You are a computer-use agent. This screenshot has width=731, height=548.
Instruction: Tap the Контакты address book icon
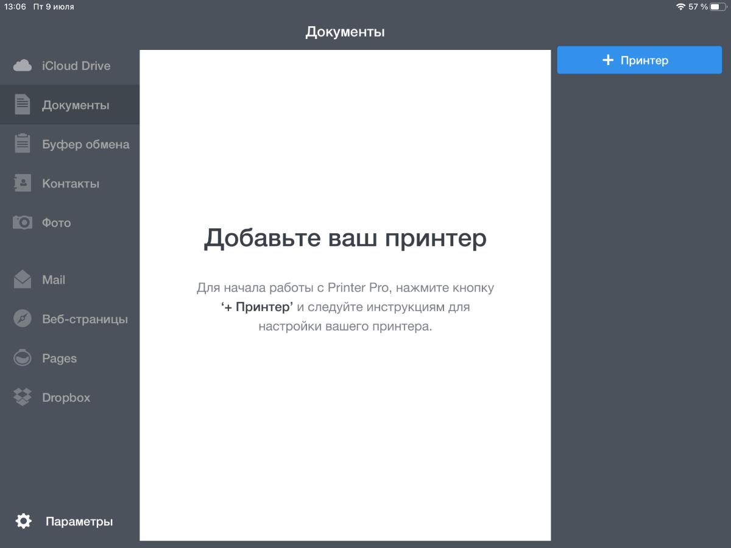pyautogui.click(x=23, y=183)
